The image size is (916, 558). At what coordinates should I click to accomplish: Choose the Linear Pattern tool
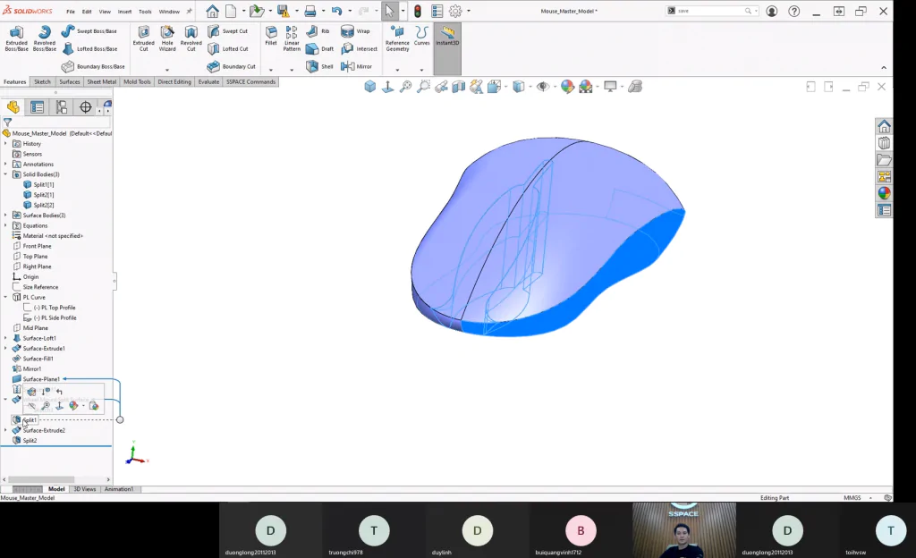(292, 38)
